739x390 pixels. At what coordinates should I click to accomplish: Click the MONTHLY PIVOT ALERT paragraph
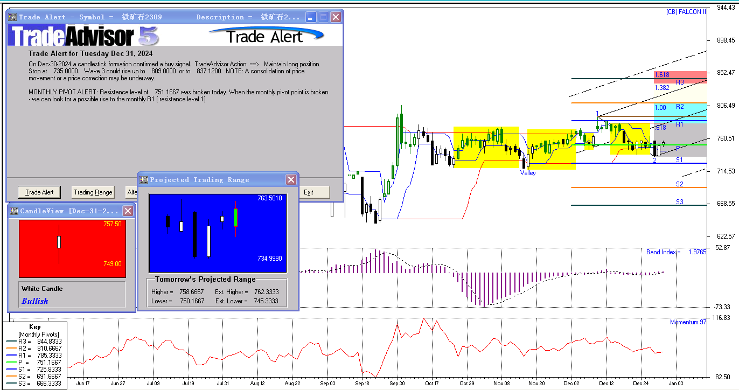pos(178,95)
